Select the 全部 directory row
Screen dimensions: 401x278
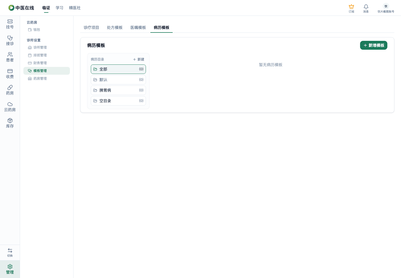point(118,69)
